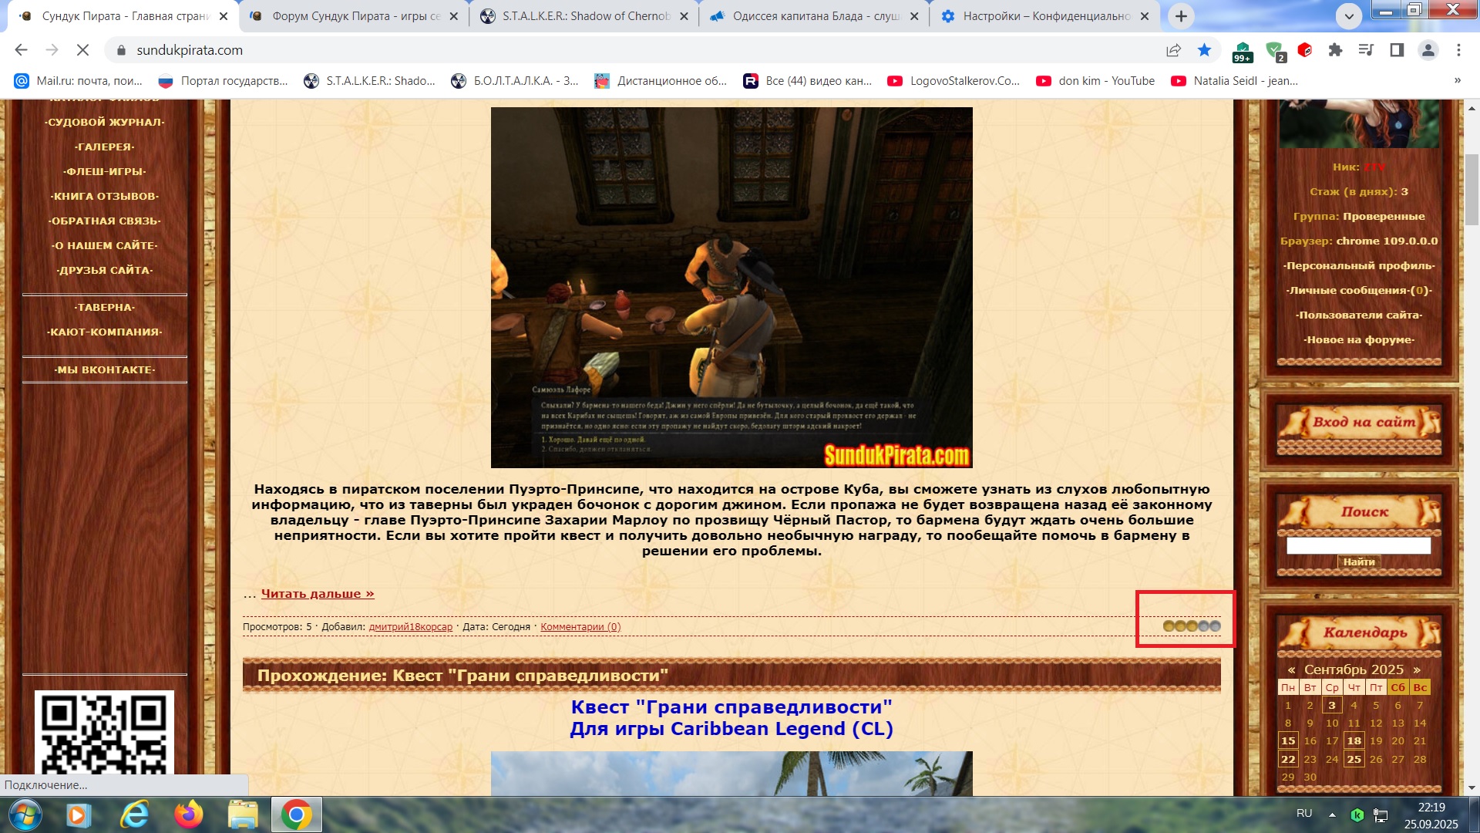Screen dimensions: 1480x833
Task: Click the Найти search button
Action: (x=1359, y=562)
